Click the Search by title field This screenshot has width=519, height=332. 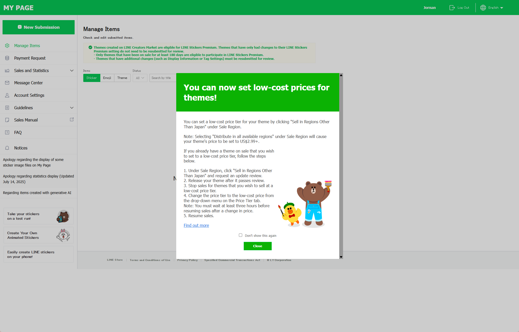coord(163,78)
